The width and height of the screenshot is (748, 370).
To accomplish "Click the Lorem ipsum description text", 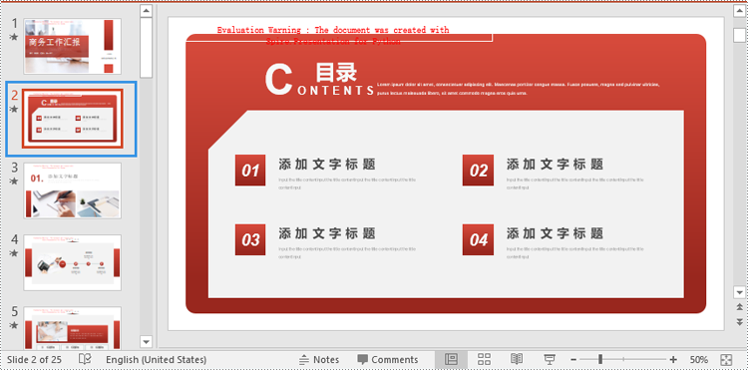I will coord(518,89).
